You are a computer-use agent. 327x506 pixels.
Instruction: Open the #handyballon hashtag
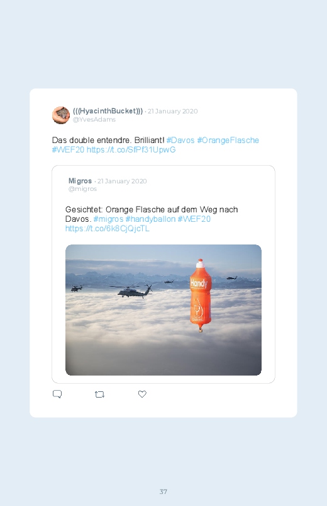click(150, 219)
